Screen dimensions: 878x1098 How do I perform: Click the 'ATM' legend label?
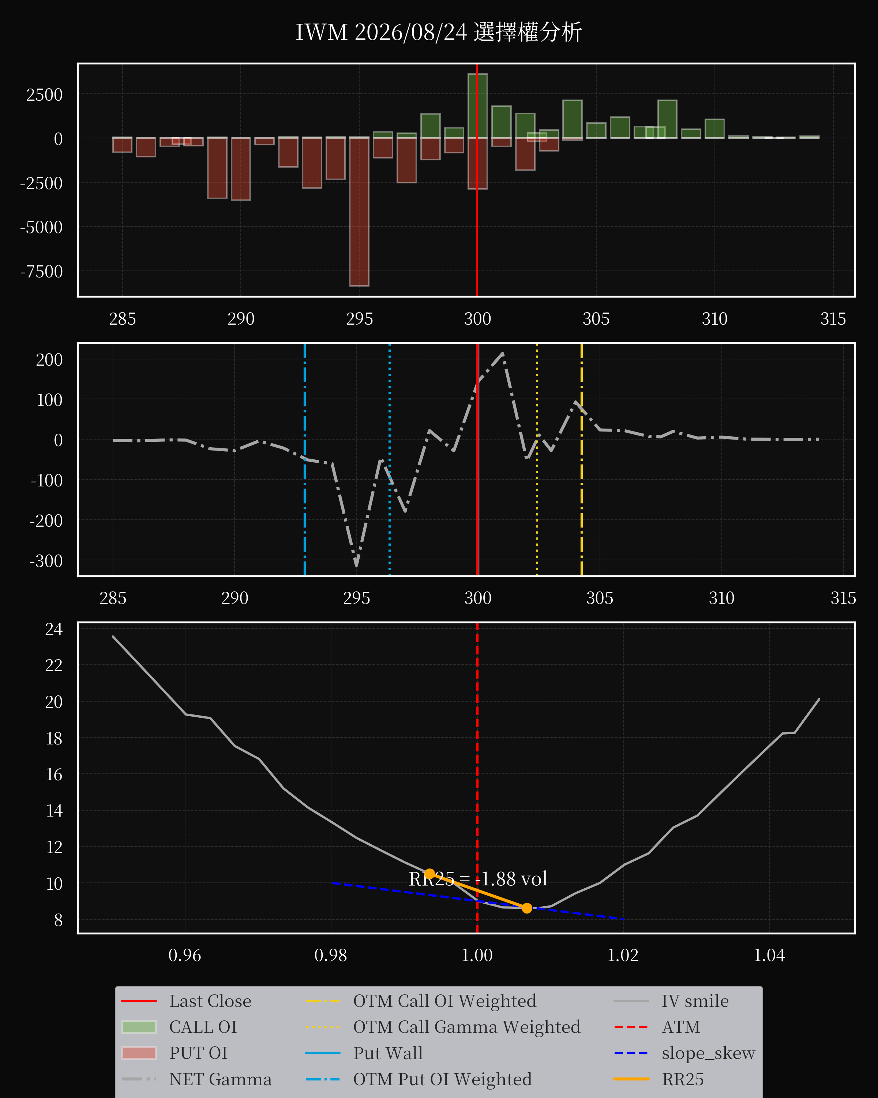coord(680,1027)
